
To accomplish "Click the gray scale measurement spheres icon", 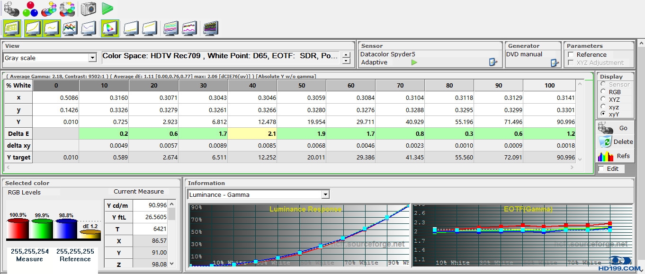I will point(11,9).
